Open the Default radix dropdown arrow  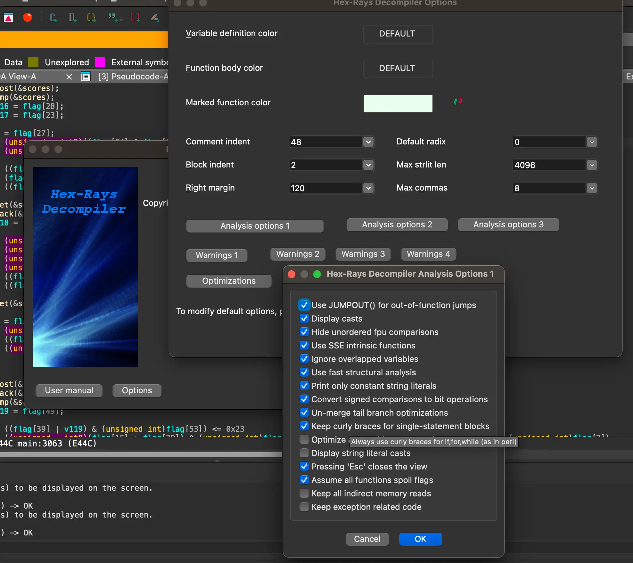coord(592,142)
